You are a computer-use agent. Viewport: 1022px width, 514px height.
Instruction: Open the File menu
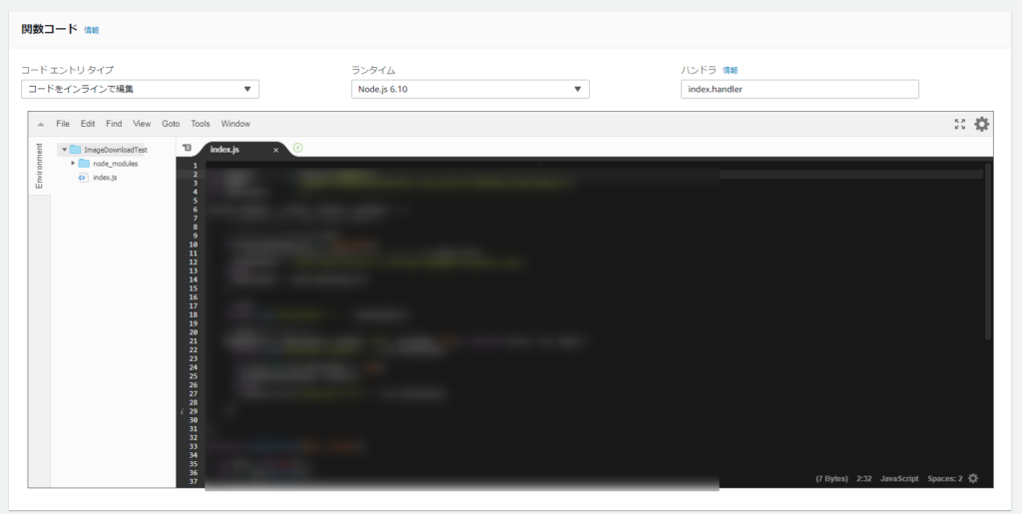coord(63,124)
